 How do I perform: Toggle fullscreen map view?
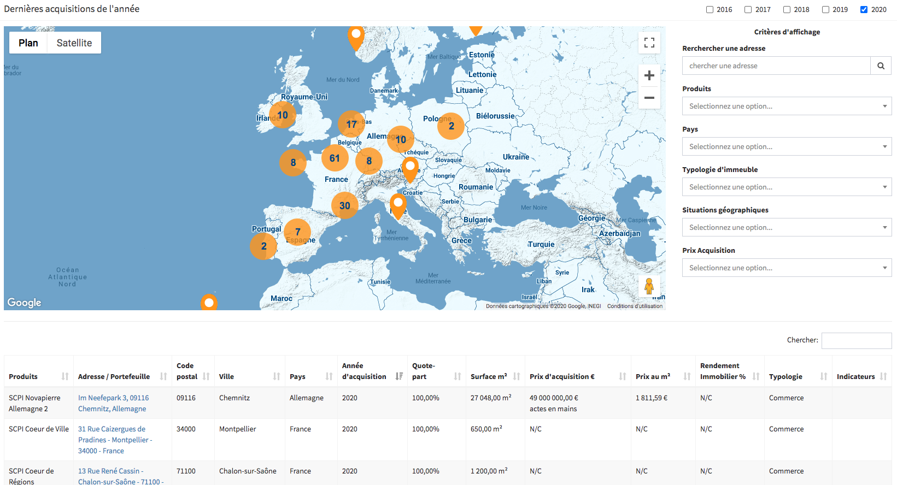click(x=649, y=43)
